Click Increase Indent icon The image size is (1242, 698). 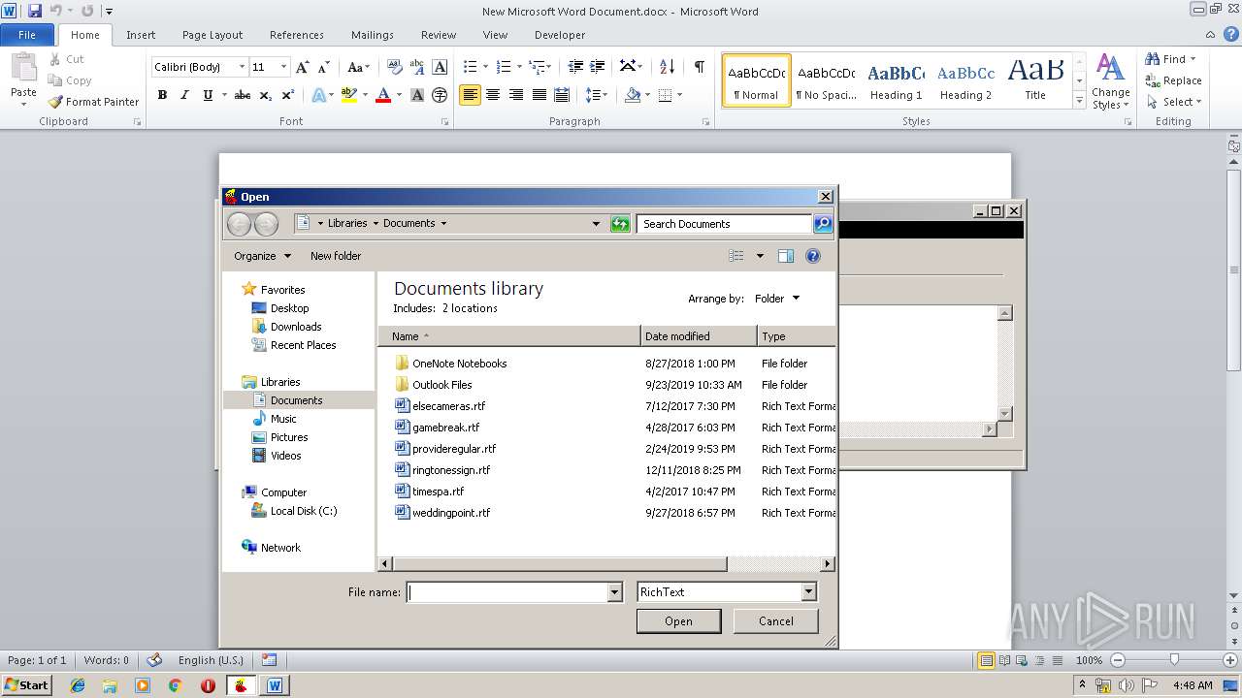coord(598,67)
